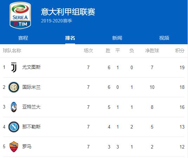Viewport: 188px width, 158px height.
Task: Click the Juventus club crest
Action: tap(14, 67)
